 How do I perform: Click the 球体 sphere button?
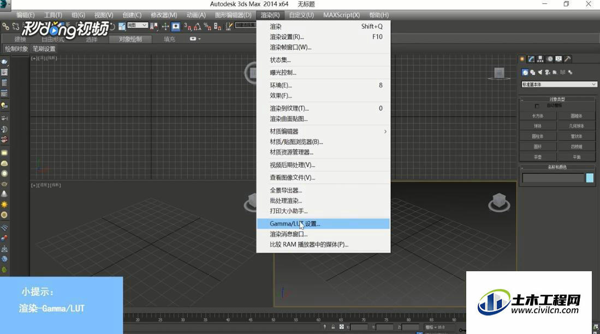538,126
